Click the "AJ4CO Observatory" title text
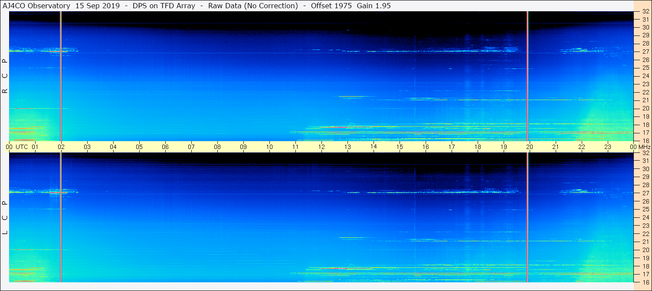Screen dimensions: 652x291 click(x=36, y=6)
